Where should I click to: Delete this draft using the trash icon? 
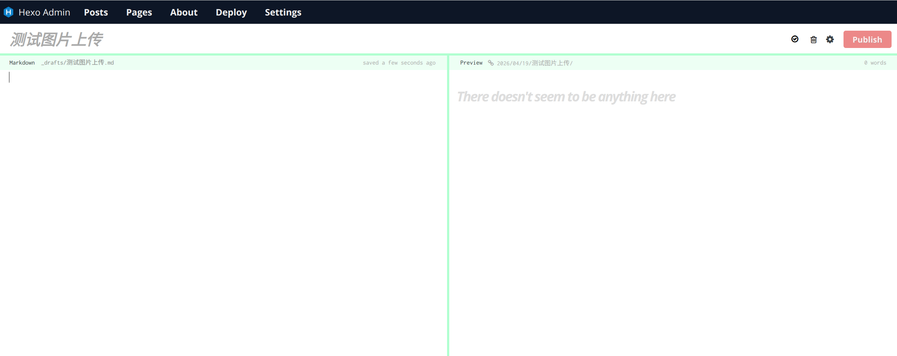point(813,39)
